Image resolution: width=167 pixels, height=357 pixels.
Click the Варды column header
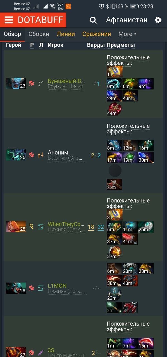96,45
